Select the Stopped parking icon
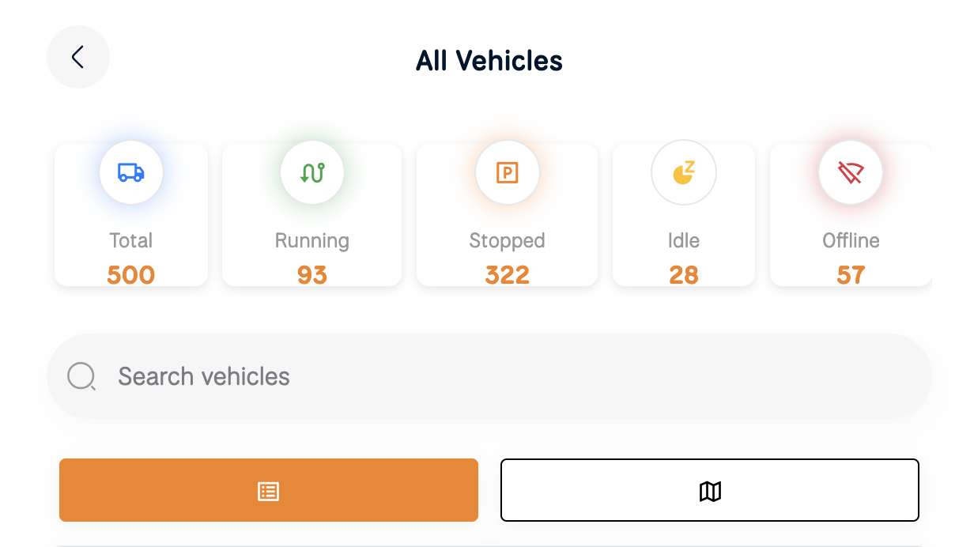Viewport: 974px width, 547px height. (507, 172)
